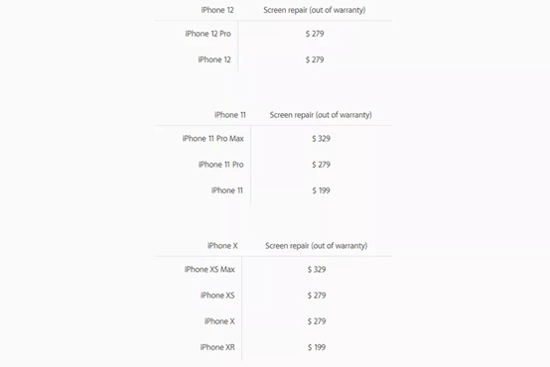Click the $ 329 price for iPhone 11 Pro Max
This screenshot has width=550, height=367.
click(x=322, y=139)
